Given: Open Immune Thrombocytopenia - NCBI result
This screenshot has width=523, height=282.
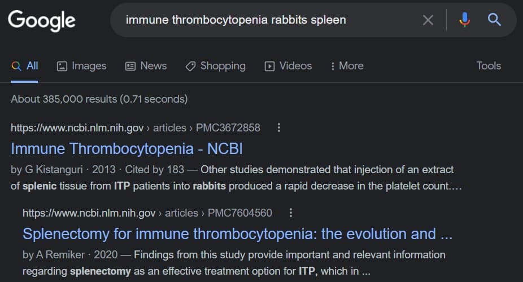Looking at the screenshot, I should [x=127, y=149].
